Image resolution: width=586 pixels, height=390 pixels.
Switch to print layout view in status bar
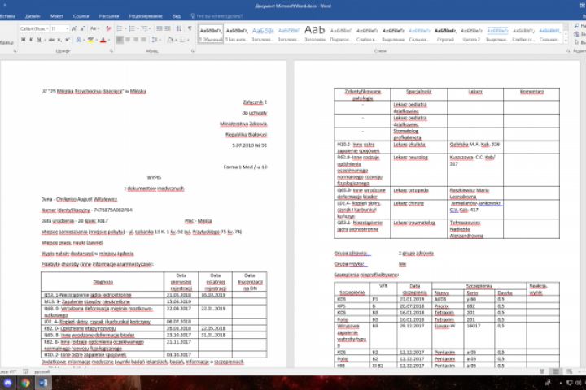click(x=556, y=371)
